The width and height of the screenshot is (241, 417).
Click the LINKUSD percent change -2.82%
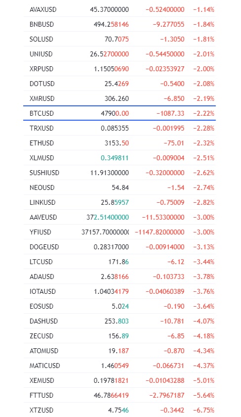click(203, 202)
